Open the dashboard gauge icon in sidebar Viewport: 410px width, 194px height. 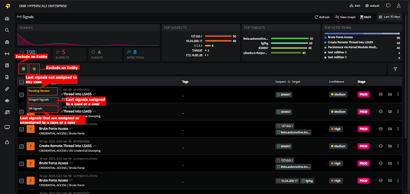(x=7, y=18)
